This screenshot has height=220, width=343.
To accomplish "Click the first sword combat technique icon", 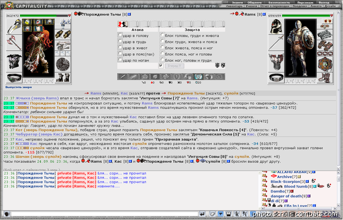I will pos(122,77).
